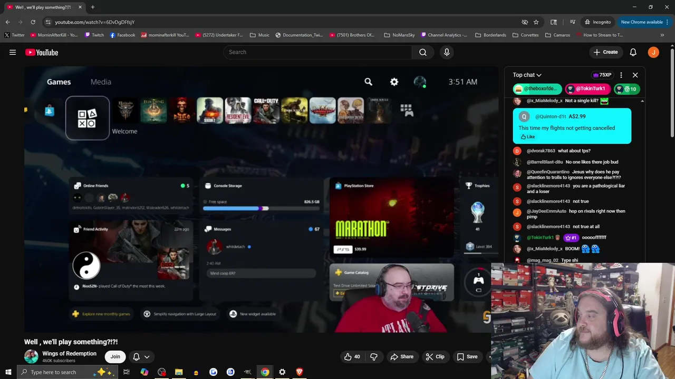
Task: Open Google Lens search icon in toolbar
Action: pyautogui.click(x=554, y=22)
